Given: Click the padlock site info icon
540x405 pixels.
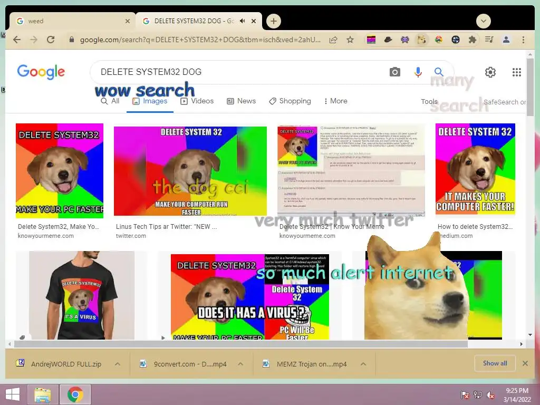Looking at the screenshot, I should coord(72,40).
